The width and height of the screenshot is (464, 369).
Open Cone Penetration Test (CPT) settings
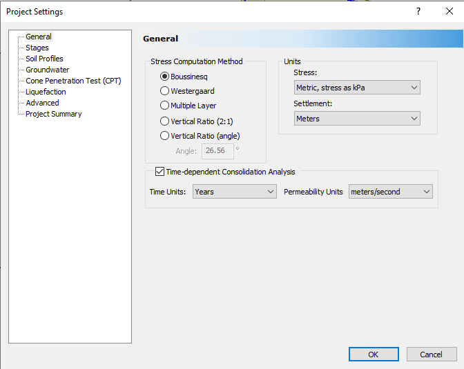pyautogui.click(x=73, y=81)
